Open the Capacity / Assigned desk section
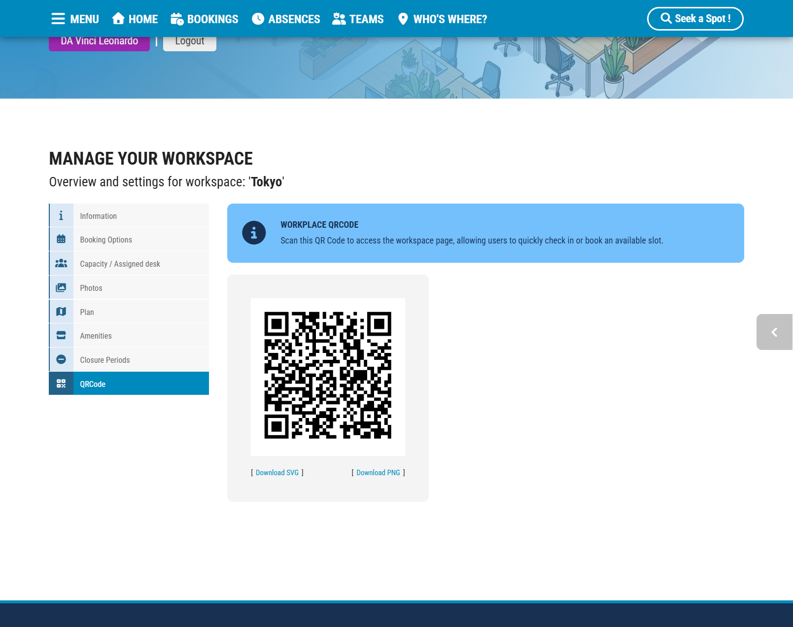 [129, 264]
